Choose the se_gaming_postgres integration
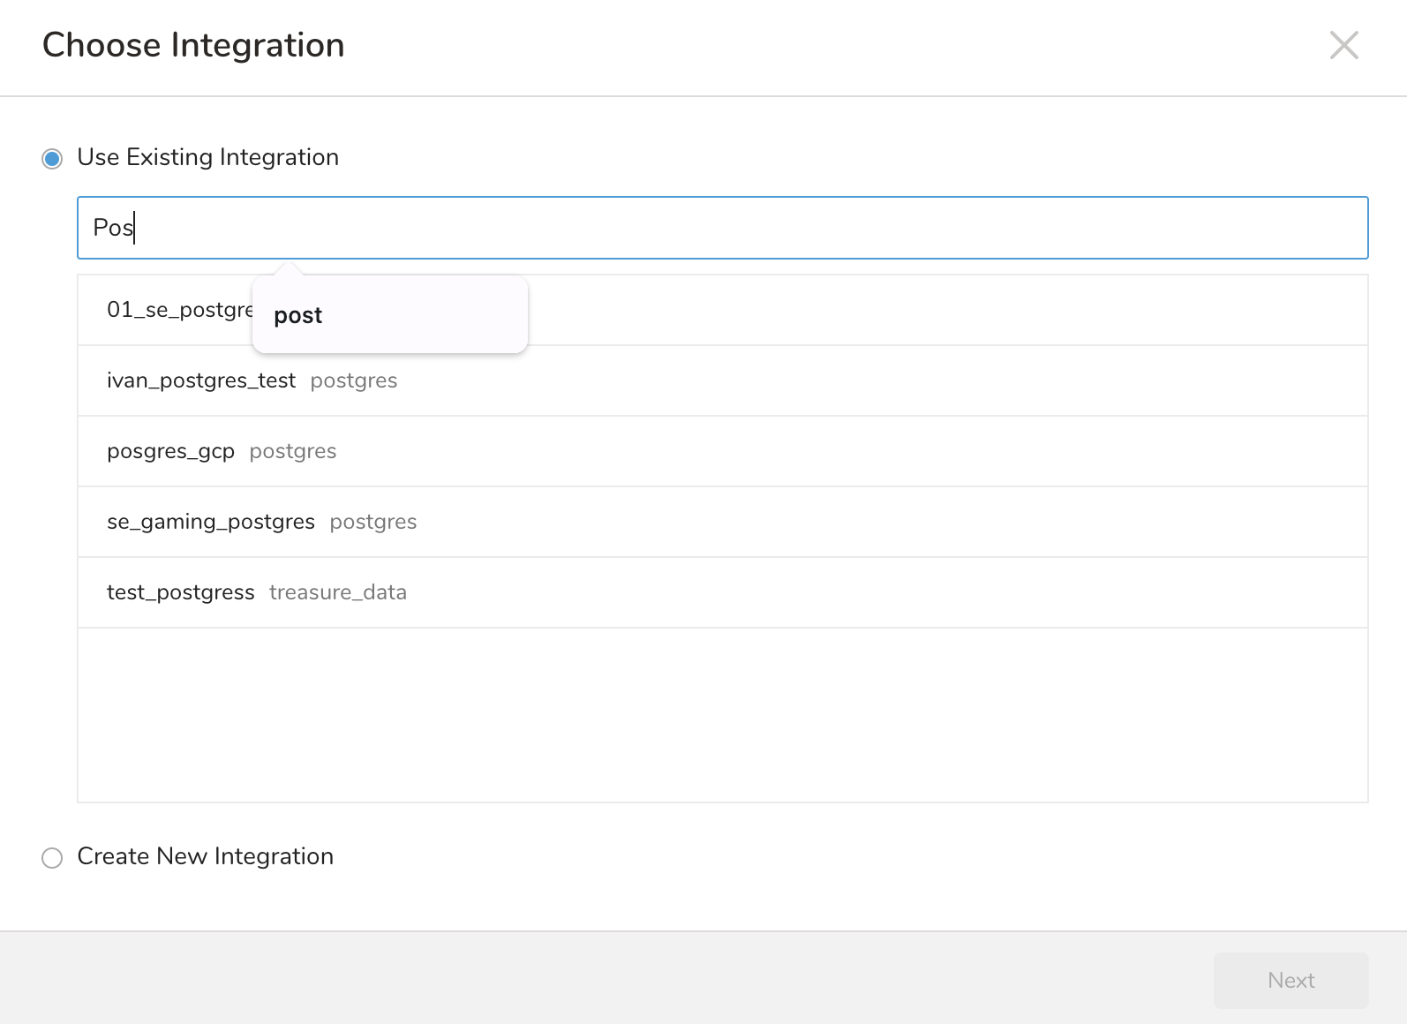This screenshot has height=1024, width=1407. coord(211,522)
